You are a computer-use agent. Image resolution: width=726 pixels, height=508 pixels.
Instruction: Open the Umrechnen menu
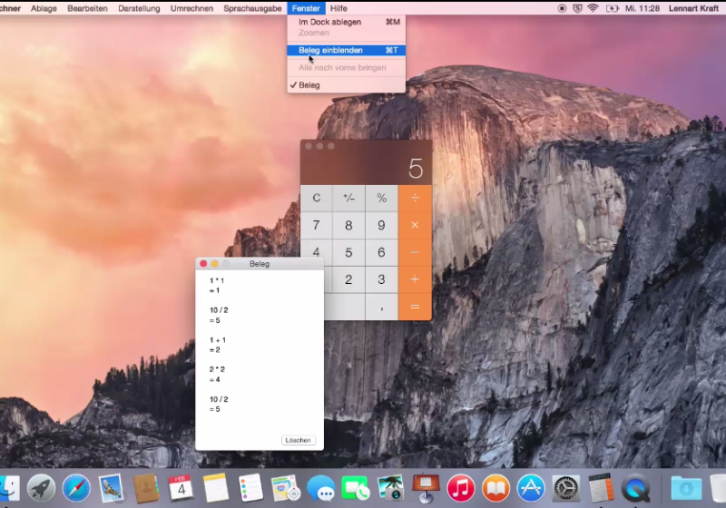point(191,8)
